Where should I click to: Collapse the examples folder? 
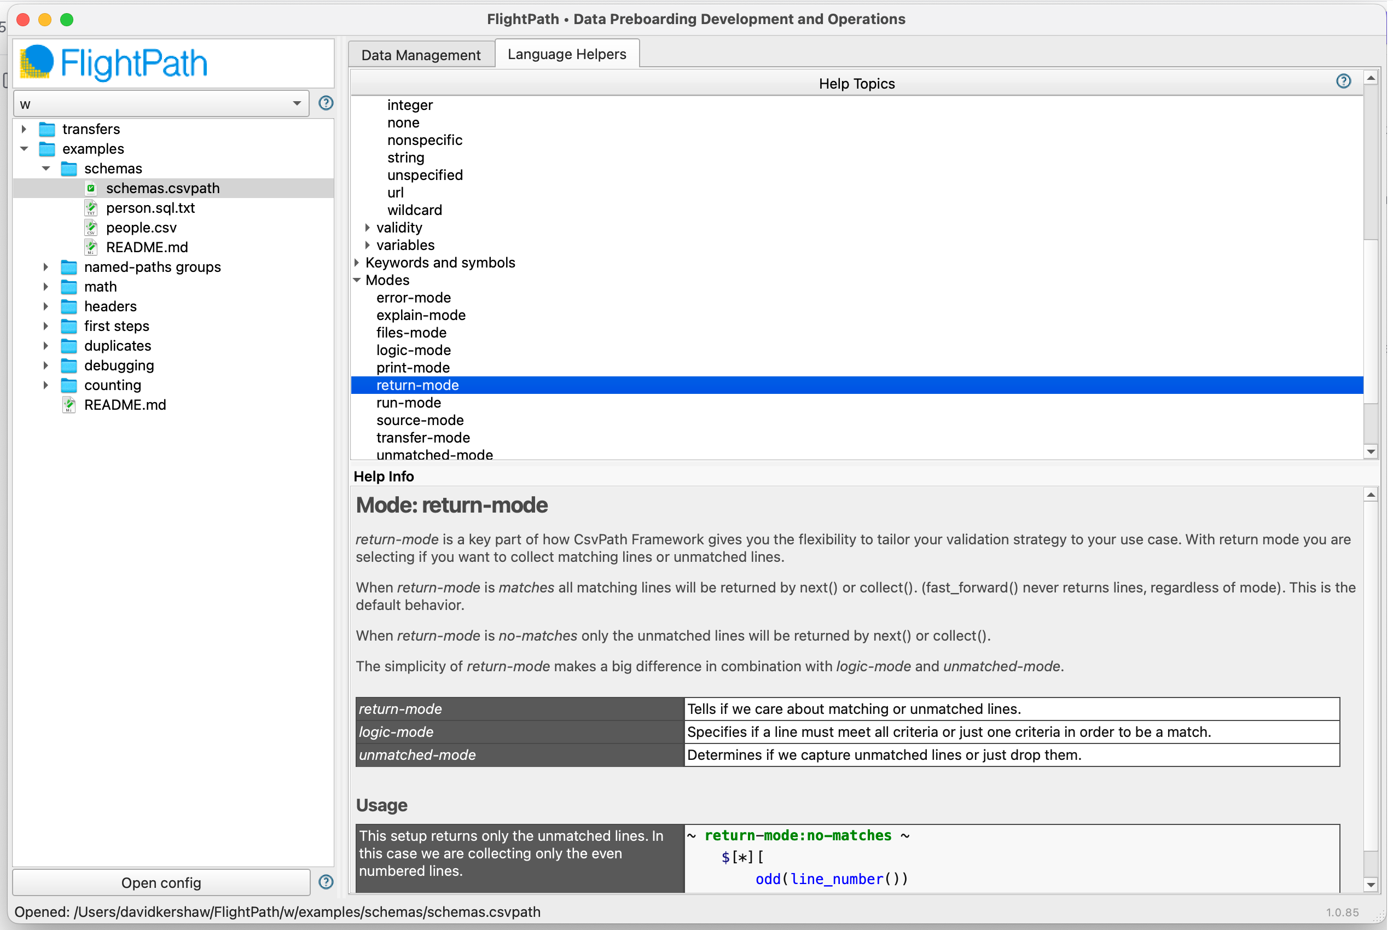[24, 149]
